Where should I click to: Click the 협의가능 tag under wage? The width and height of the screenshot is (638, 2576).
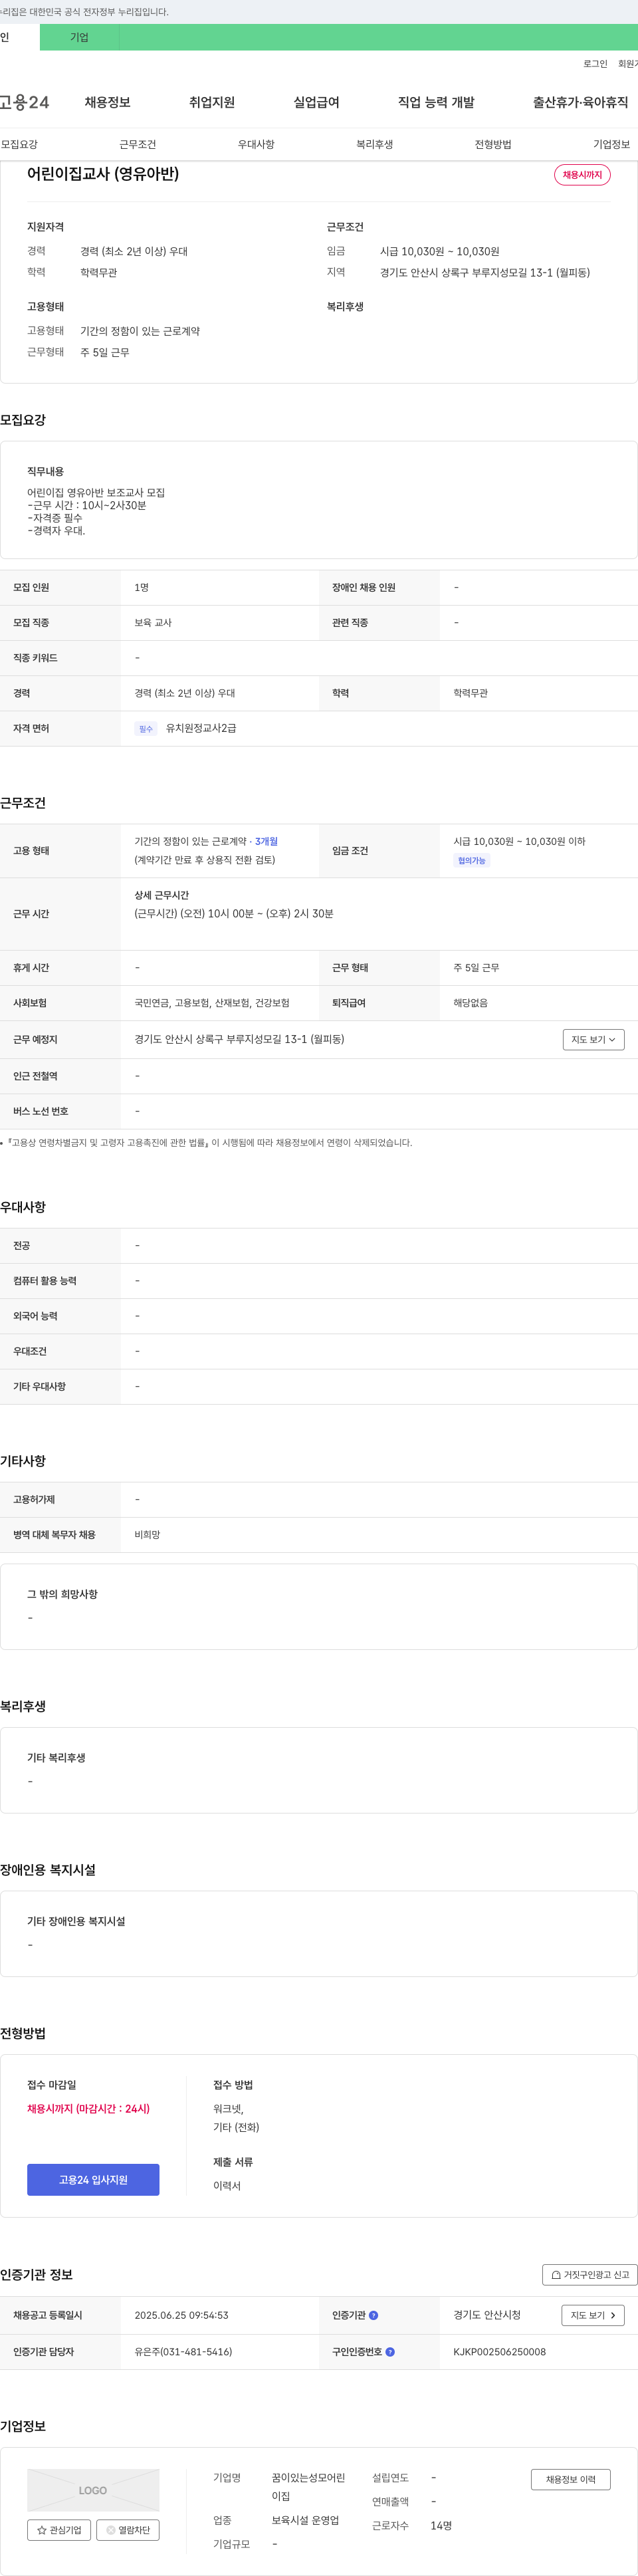point(472,860)
